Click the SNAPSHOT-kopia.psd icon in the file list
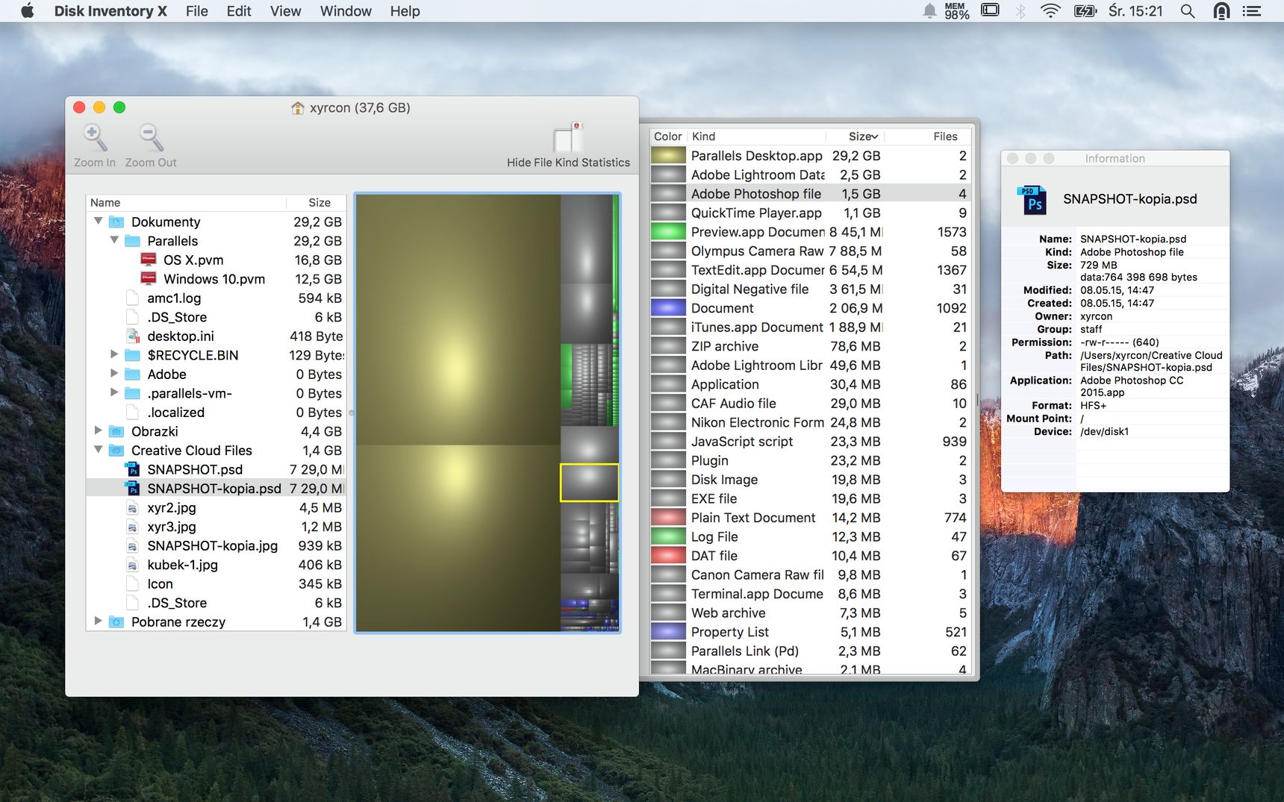Image resolution: width=1284 pixels, height=802 pixels. pyautogui.click(x=133, y=489)
